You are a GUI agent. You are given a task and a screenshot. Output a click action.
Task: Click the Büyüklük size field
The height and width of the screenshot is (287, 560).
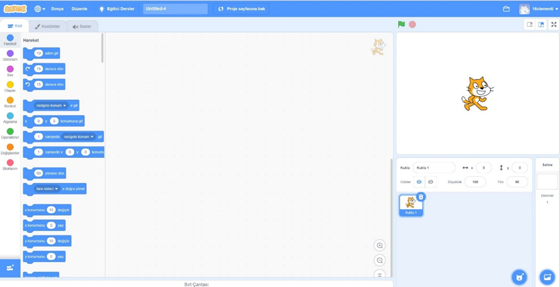point(475,182)
